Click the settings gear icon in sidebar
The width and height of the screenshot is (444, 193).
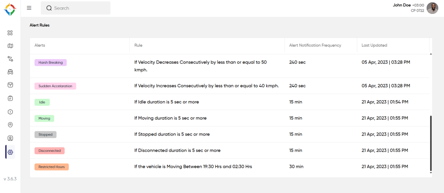[x=10, y=152]
